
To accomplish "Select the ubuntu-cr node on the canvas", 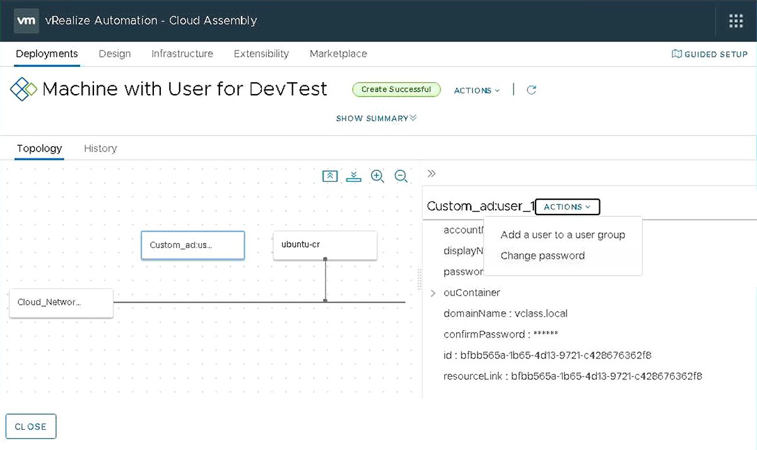I will 325,245.
